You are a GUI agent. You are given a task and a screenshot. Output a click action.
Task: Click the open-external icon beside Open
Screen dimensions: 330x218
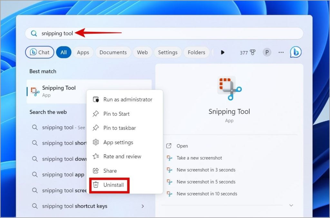pyautogui.click(x=169, y=146)
